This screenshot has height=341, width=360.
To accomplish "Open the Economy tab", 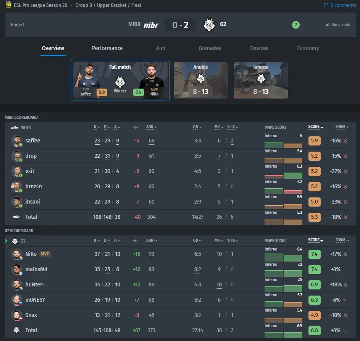I will tap(308, 48).
